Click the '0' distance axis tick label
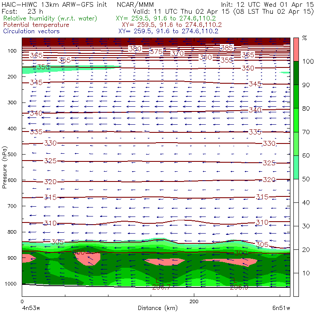 (22, 301)
